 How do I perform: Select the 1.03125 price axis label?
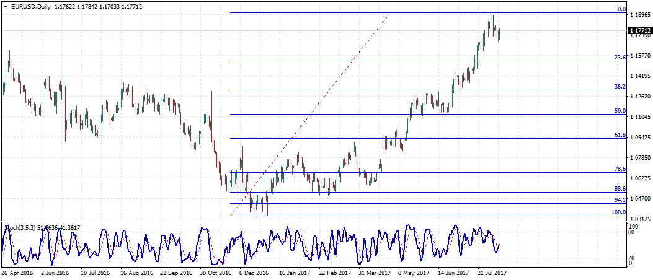[639, 219]
